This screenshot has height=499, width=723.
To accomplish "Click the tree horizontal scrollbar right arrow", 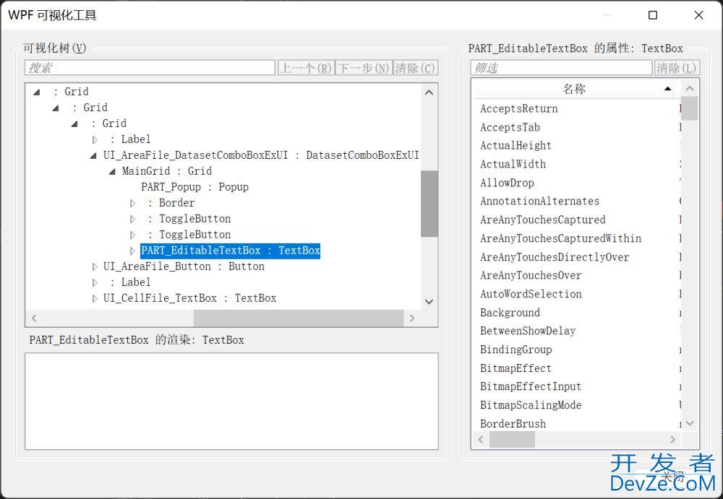I will coord(412,318).
